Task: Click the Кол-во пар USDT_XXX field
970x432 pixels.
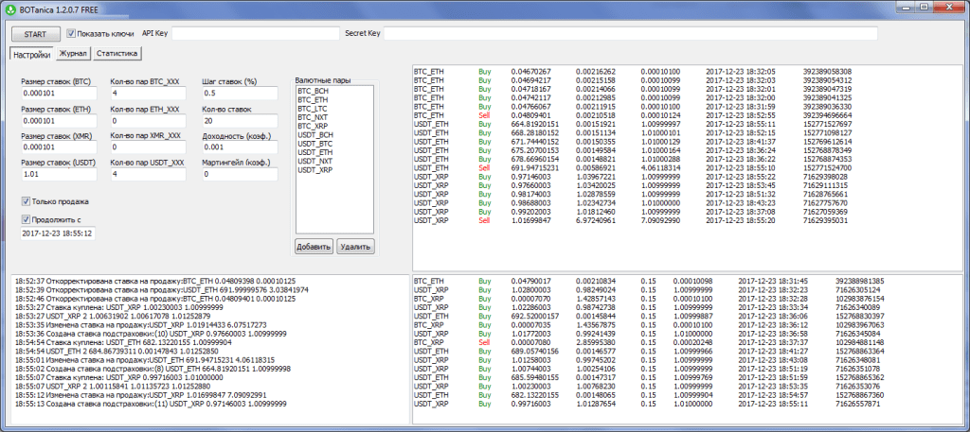Action: (x=148, y=175)
